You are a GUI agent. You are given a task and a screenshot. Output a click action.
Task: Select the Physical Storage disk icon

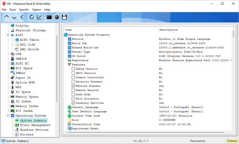[13, 30]
